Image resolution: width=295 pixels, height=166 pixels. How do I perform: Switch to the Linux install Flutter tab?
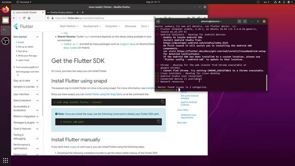[x=28, y=12]
